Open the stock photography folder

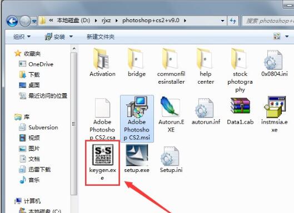[x=240, y=70]
